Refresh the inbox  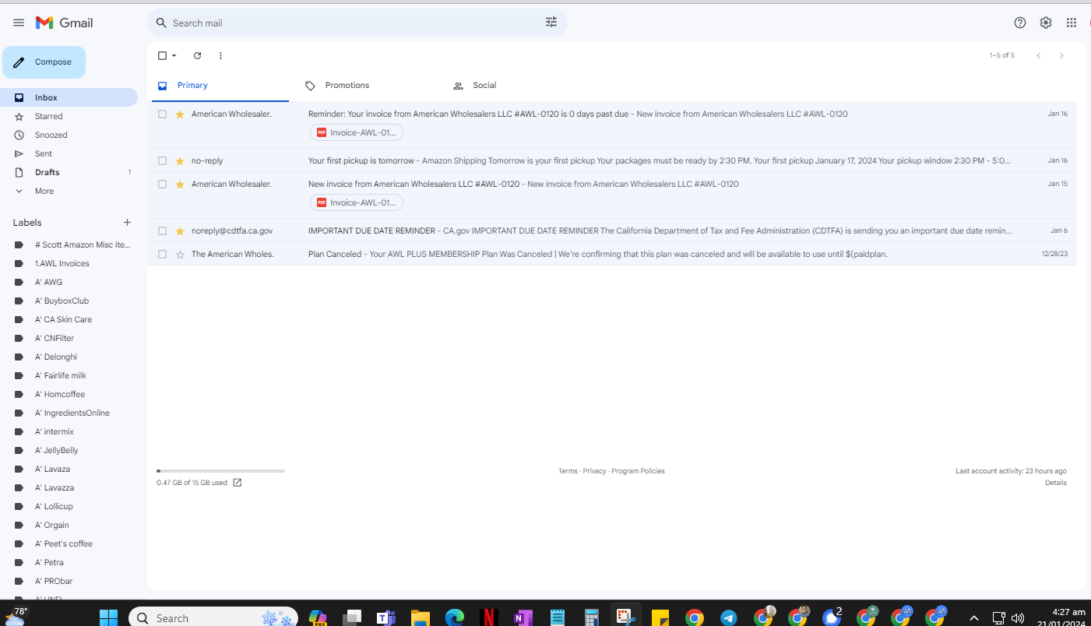click(197, 55)
